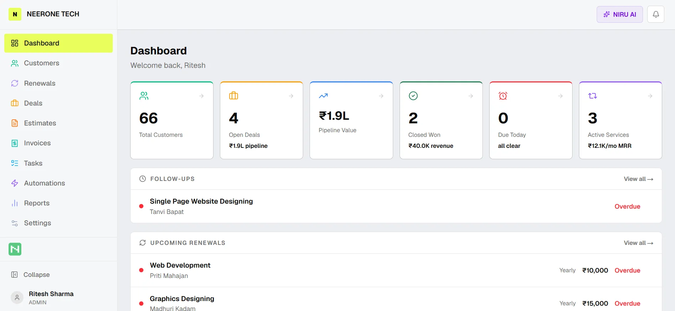
Task: Open Open Deals card via its arrow
Action: 291,96
